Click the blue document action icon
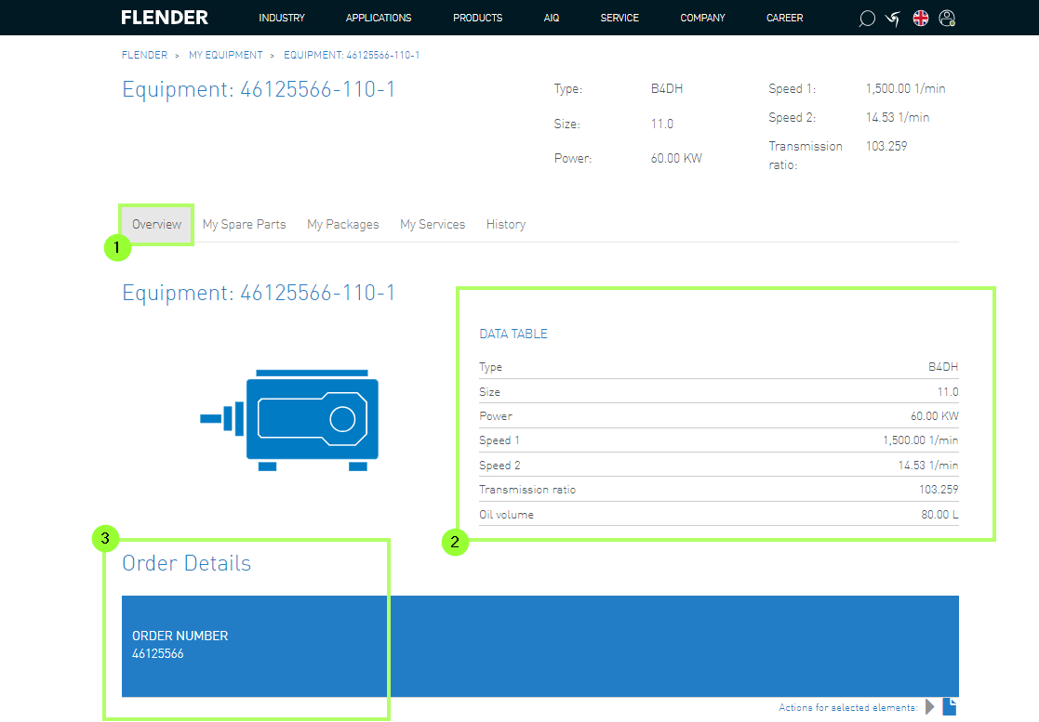 [950, 707]
